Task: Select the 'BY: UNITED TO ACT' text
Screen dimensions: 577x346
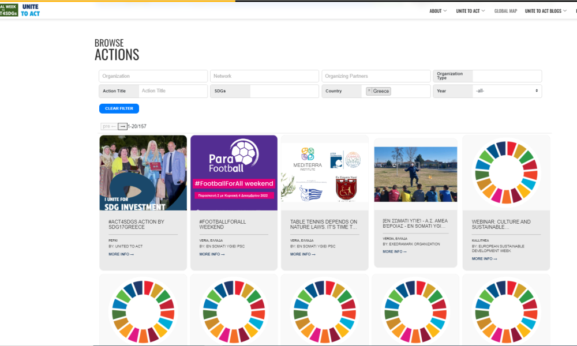Action: (125, 246)
